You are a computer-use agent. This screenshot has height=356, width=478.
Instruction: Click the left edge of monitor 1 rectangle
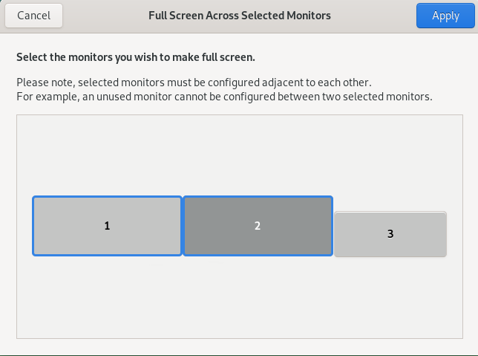click(34, 226)
